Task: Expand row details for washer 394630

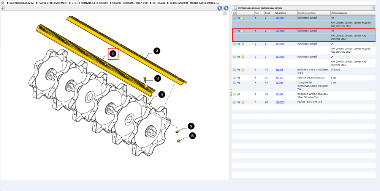Action: [234, 94]
